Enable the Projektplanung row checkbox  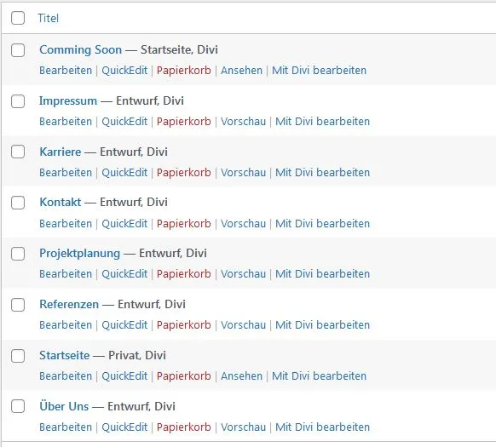pos(18,254)
